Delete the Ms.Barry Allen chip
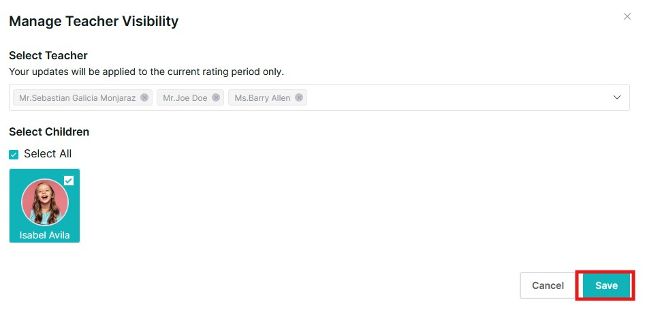The image size is (645, 310). click(x=299, y=97)
